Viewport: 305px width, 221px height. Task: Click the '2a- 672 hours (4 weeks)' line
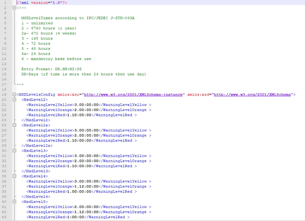[x=49, y=34]
